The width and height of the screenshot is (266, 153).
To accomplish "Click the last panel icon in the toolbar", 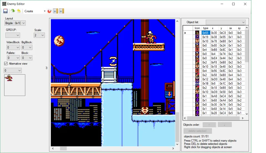I will pos(62,11).
